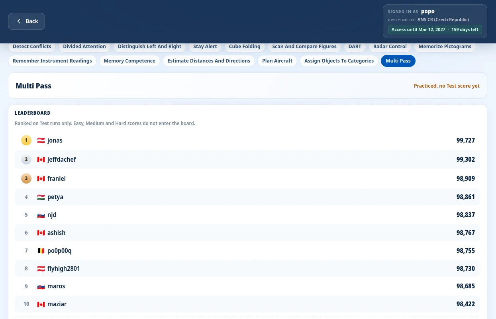Switch to Assign Objects To Categories tab
The width and height of the screenshot is (496, 319).
point(339,61)
